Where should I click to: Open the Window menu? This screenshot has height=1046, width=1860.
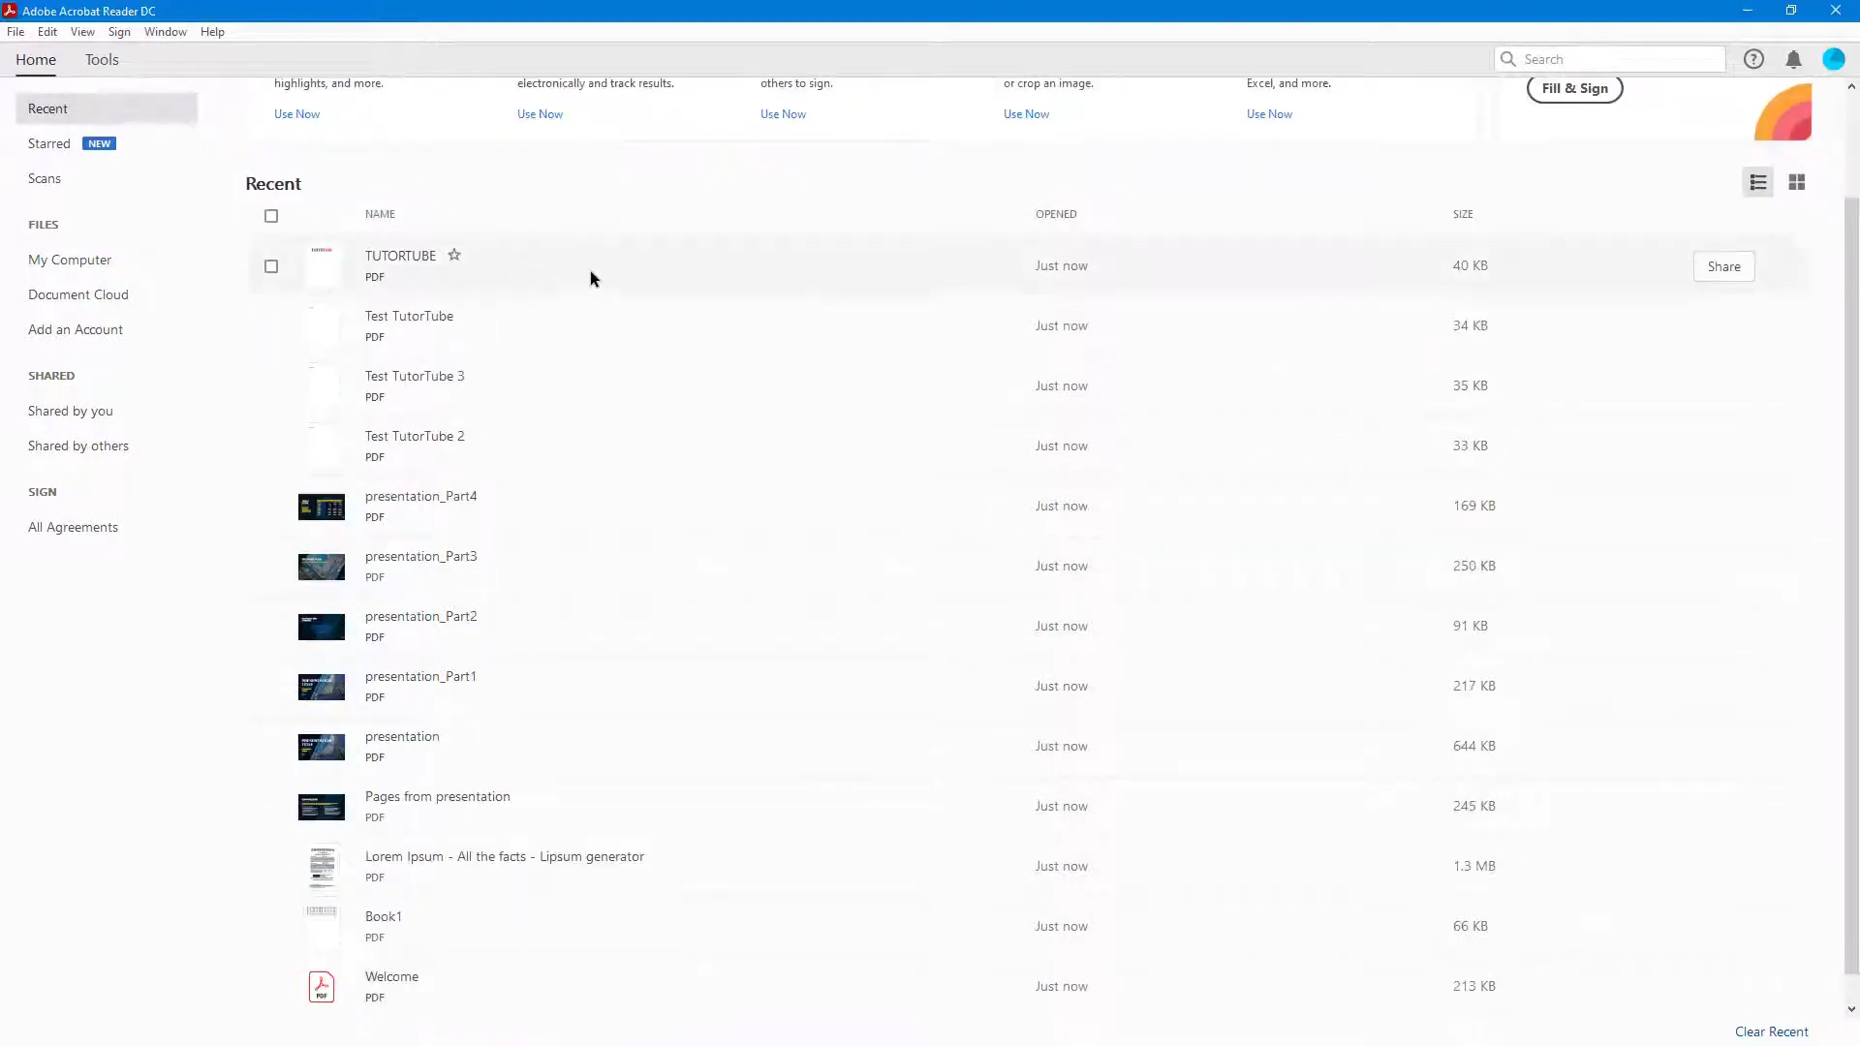(165, 32)
